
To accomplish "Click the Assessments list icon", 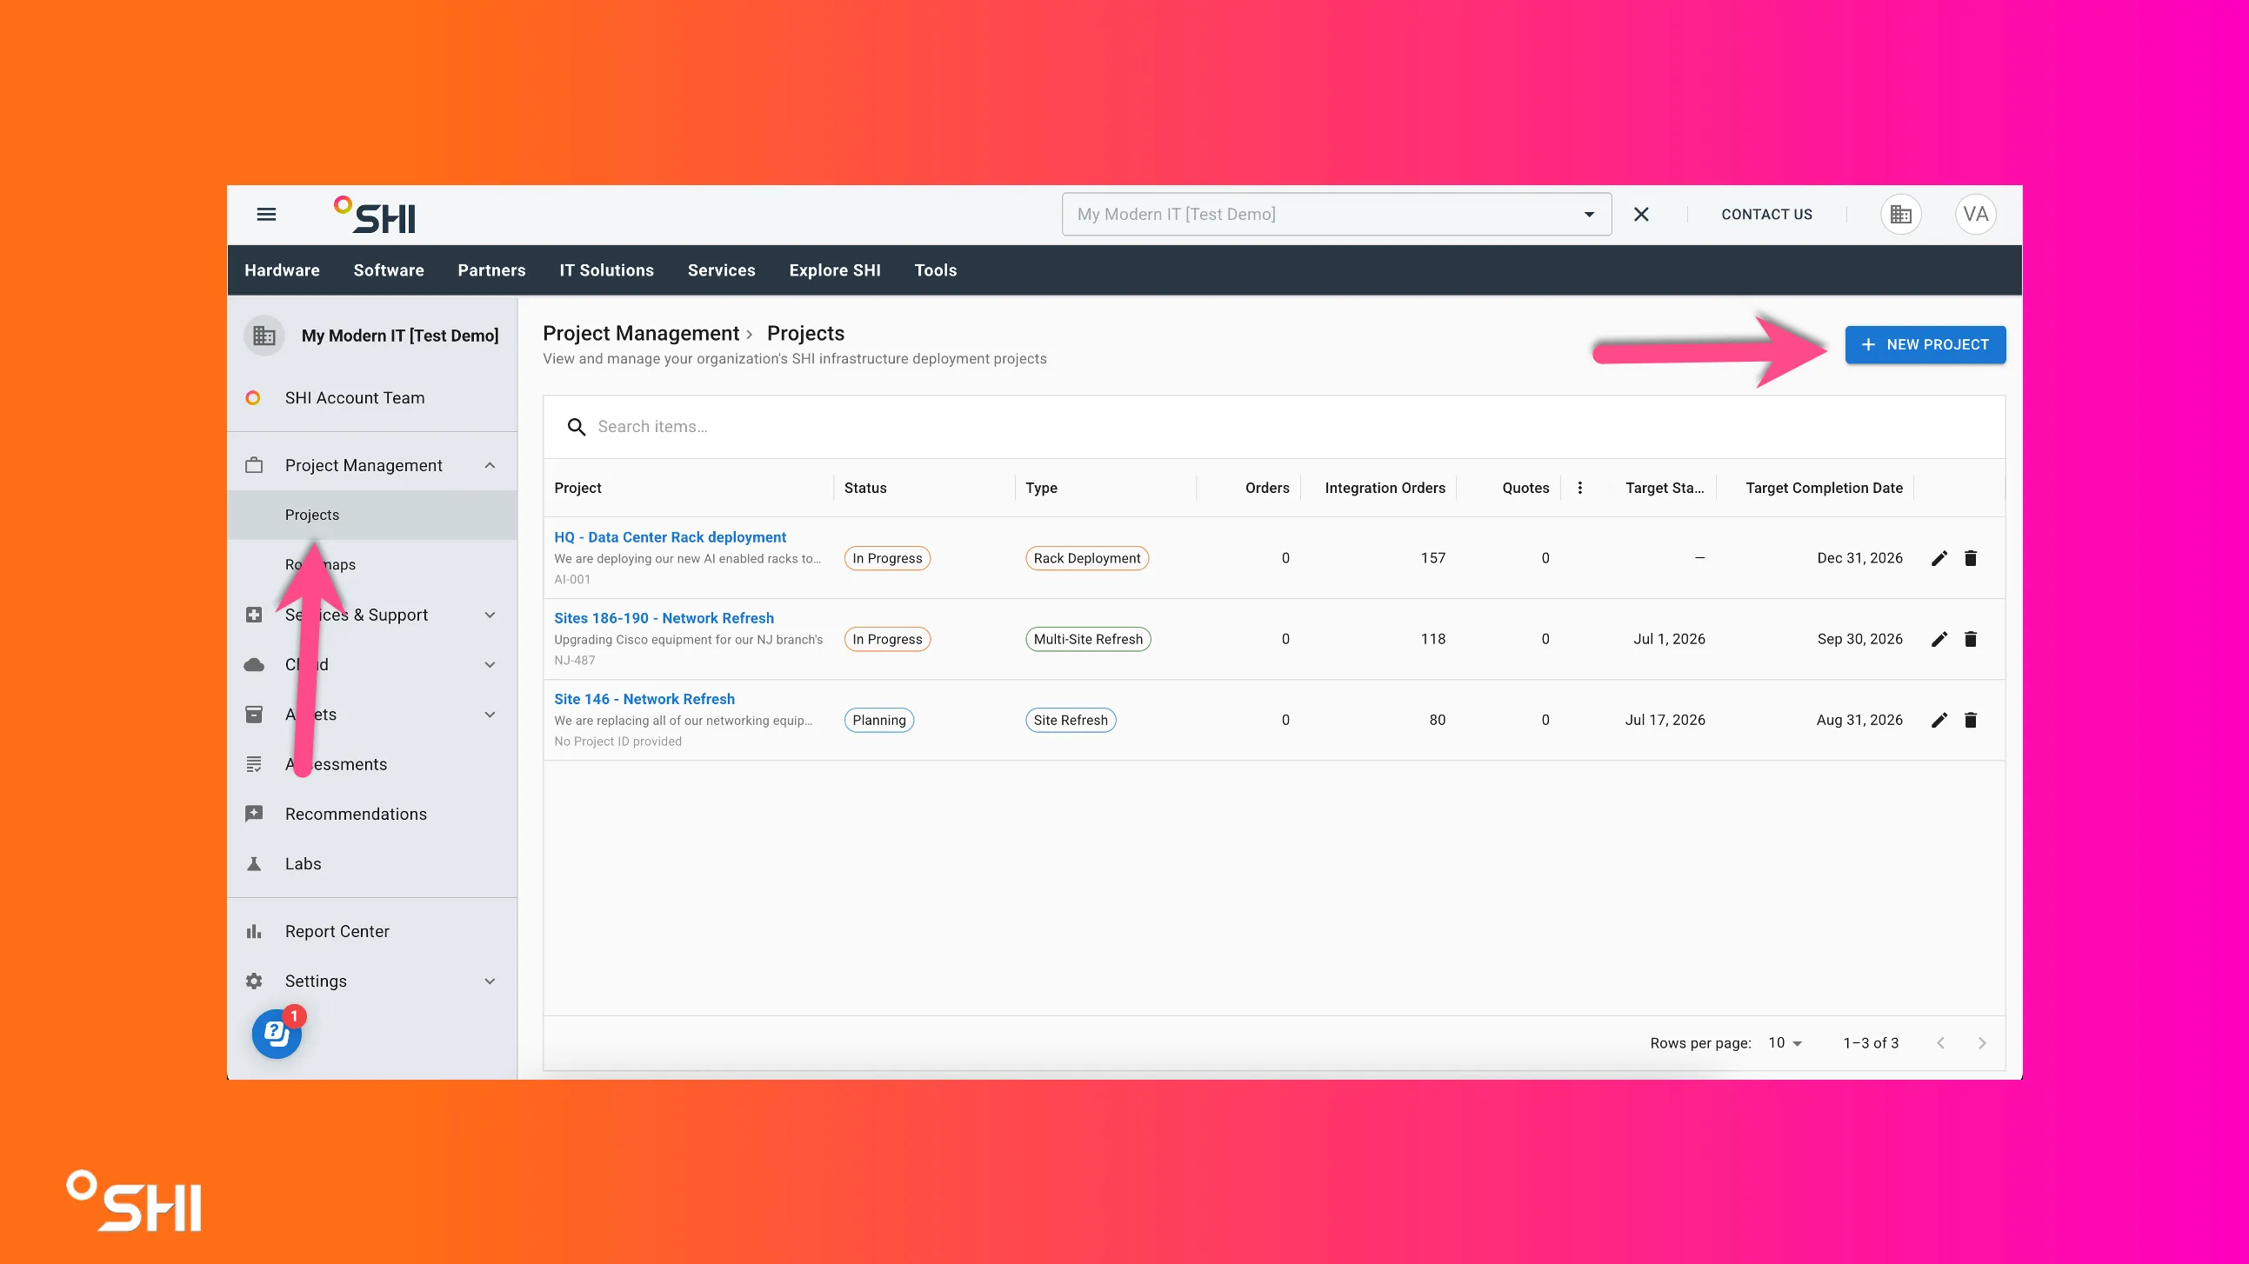I will click(x=254, y=764).
